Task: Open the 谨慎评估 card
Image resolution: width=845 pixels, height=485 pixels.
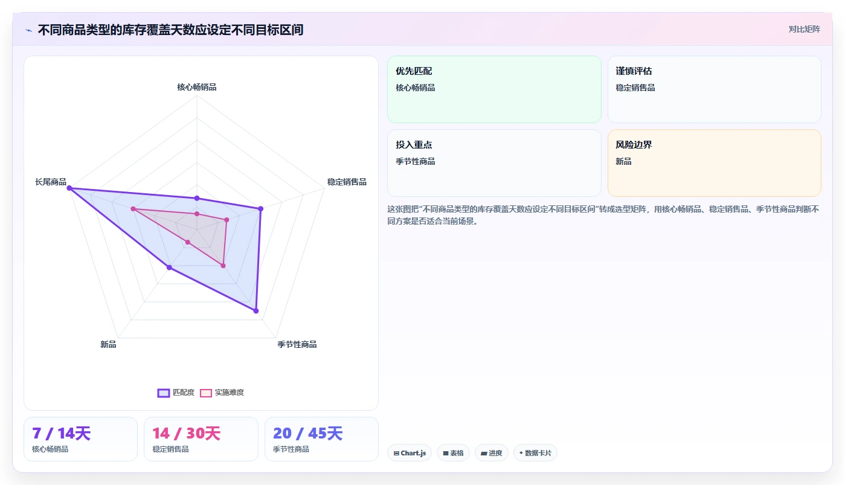Action: (714, 89)
